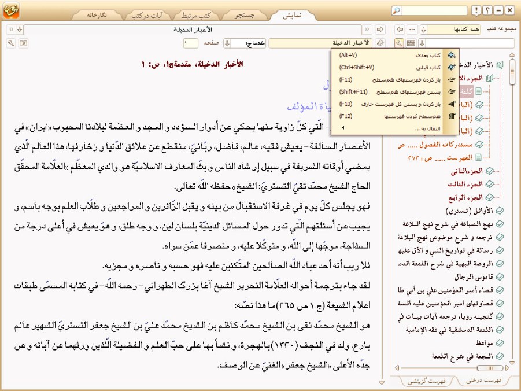The width and height of the screenshot is (521, 391).
Task: Click the top search input field
Action: (x=434, y=10)
